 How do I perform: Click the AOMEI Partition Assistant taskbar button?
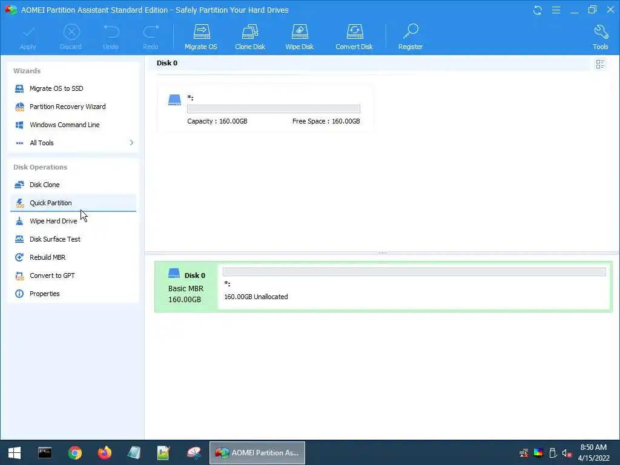click(257, 453)
